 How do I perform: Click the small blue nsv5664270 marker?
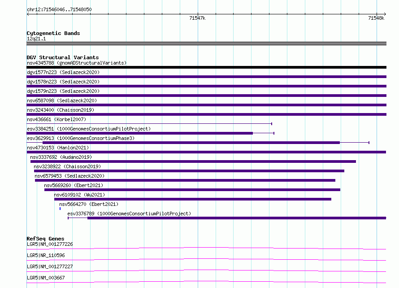coord(60,209)
